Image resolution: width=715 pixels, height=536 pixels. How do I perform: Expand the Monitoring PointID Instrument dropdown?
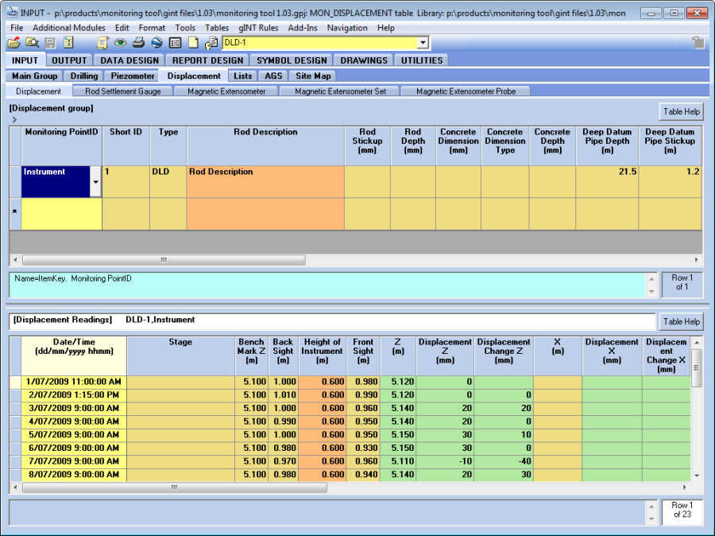click(96, 182)
